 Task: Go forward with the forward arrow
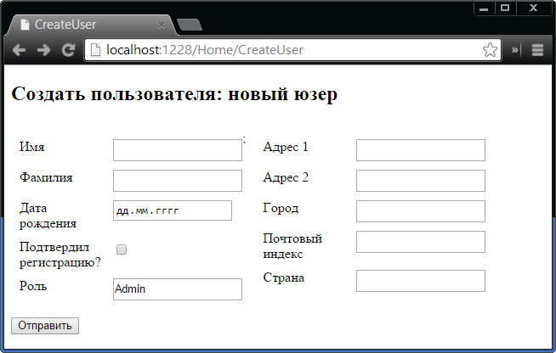43,50
